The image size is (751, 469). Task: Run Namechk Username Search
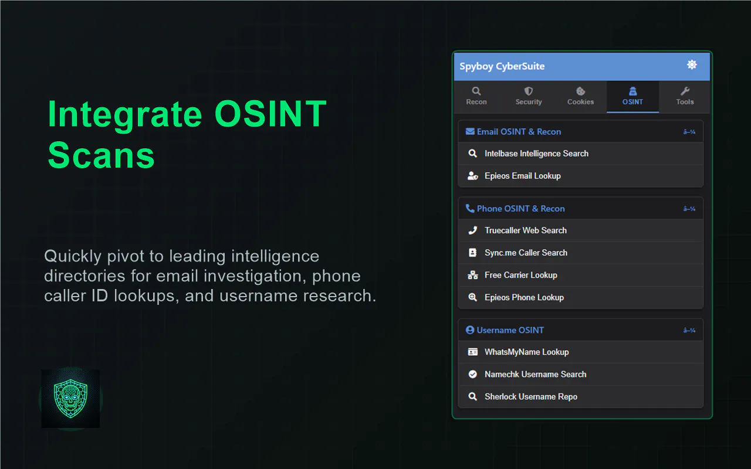580,374
